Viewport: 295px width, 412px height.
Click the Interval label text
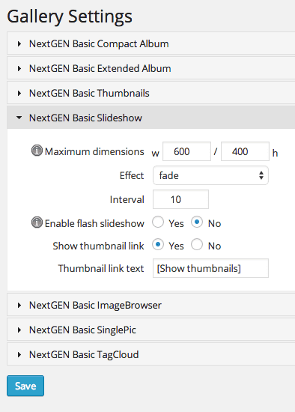tap(127, 199)
